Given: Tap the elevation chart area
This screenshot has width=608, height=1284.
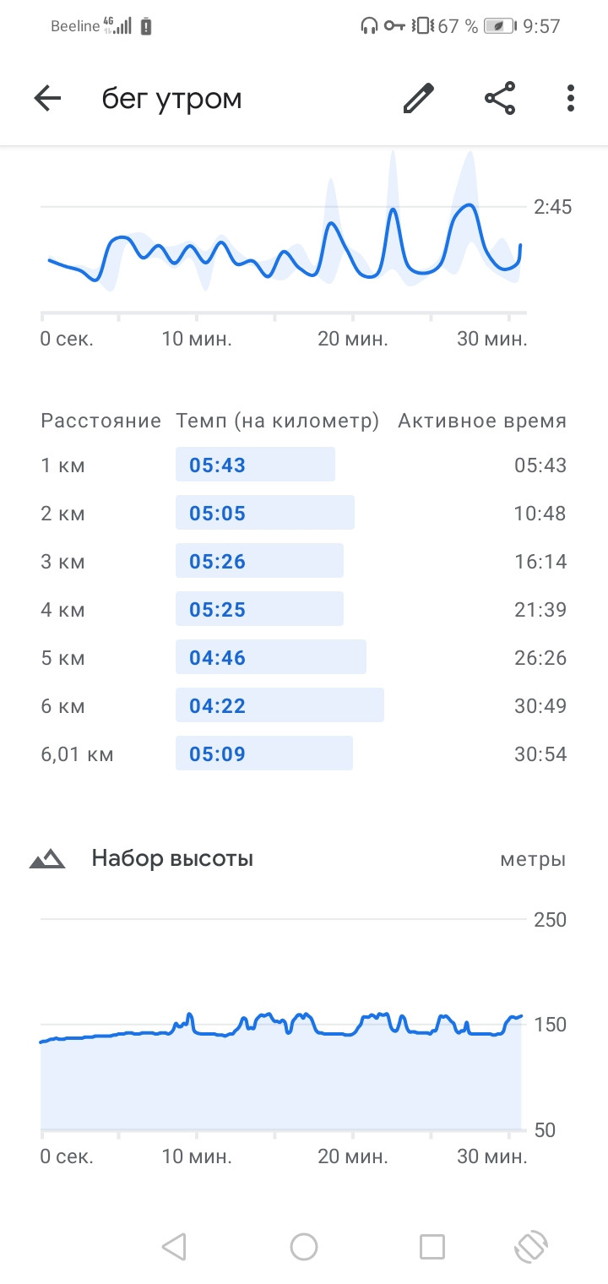Looking at the screenshot, I should click(x=281, y=1070).
